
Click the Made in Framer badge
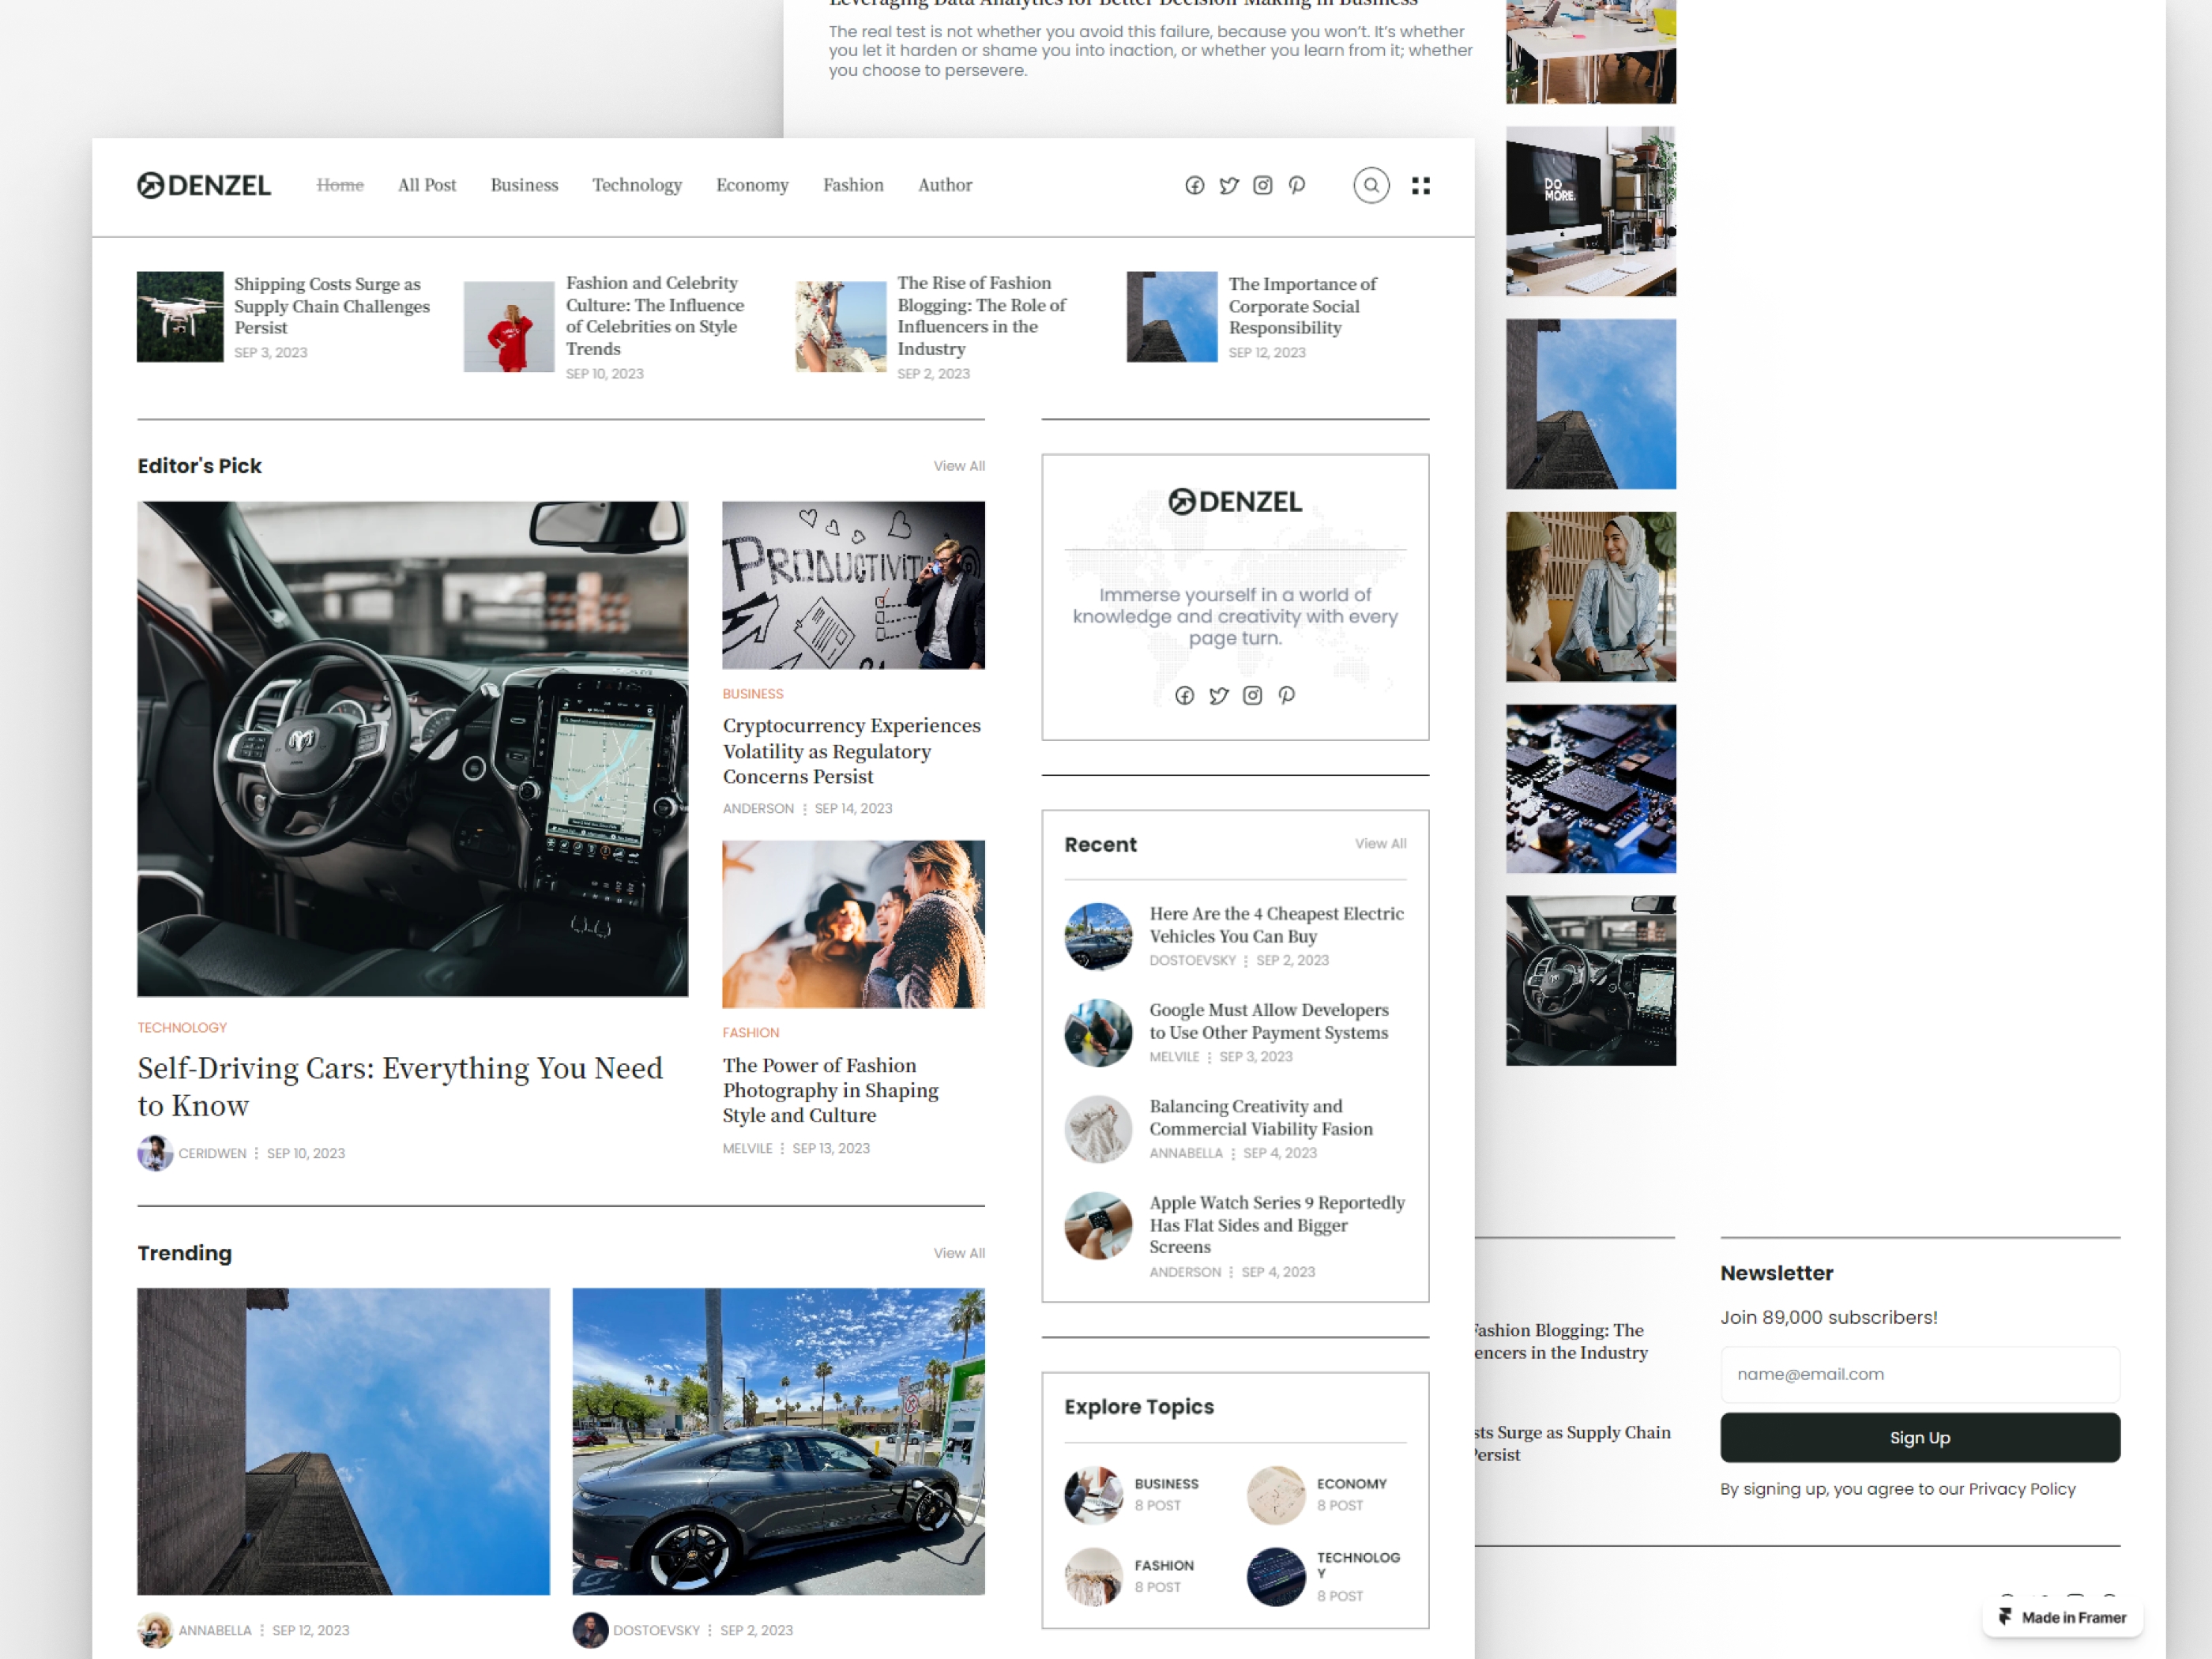pos(2062,1617)
